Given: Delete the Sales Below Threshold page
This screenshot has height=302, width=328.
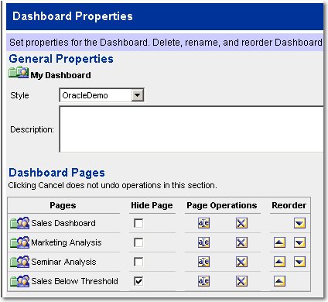Looking at the screenshot, I should (241, 281).
